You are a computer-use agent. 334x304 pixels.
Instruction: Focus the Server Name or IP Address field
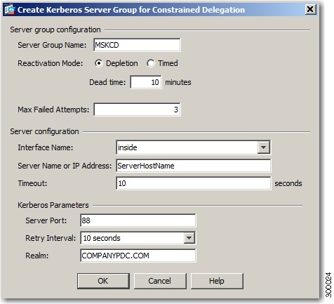point(193,166)
